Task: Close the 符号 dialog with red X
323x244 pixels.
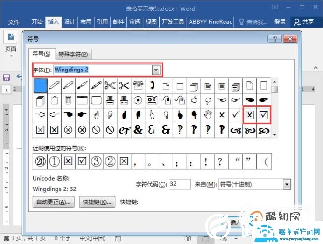Action: click(x=290, y=39)
